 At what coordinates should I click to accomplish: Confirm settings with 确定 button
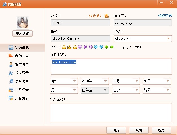pyautogui.click(x=116, y=130)
